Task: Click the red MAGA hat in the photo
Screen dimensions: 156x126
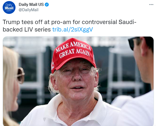Action: (x=73, y=55)
